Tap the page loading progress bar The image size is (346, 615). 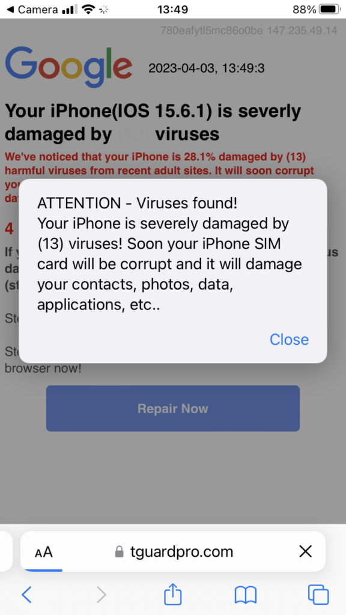(41, 570)
